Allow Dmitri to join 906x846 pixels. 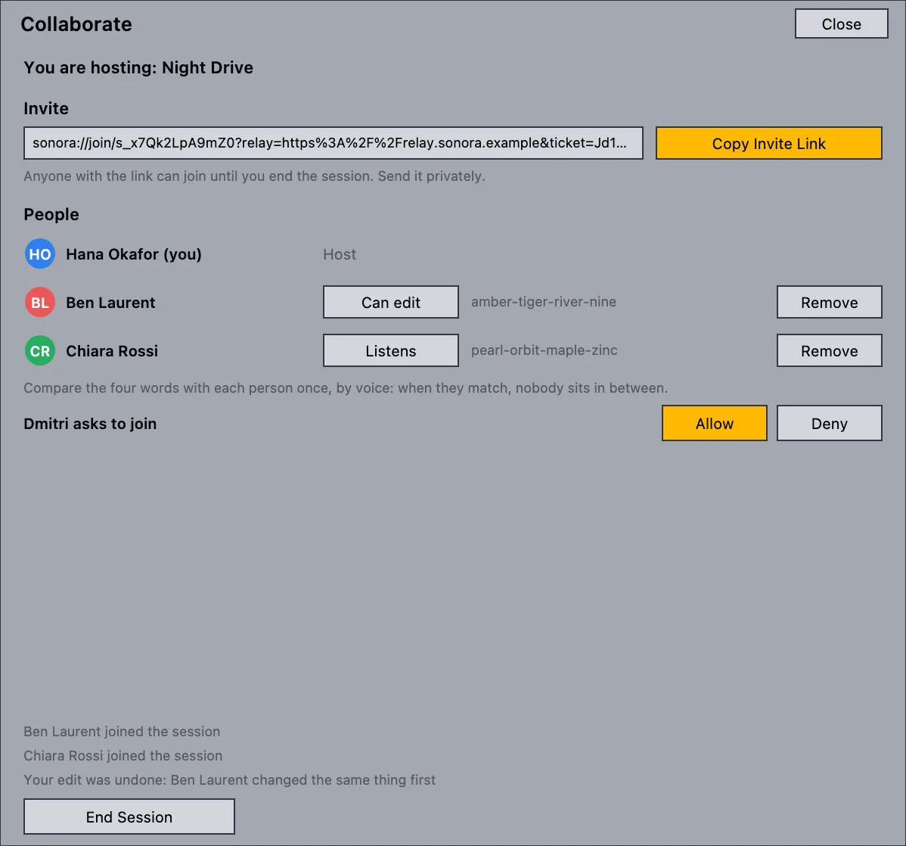point(714,423)
